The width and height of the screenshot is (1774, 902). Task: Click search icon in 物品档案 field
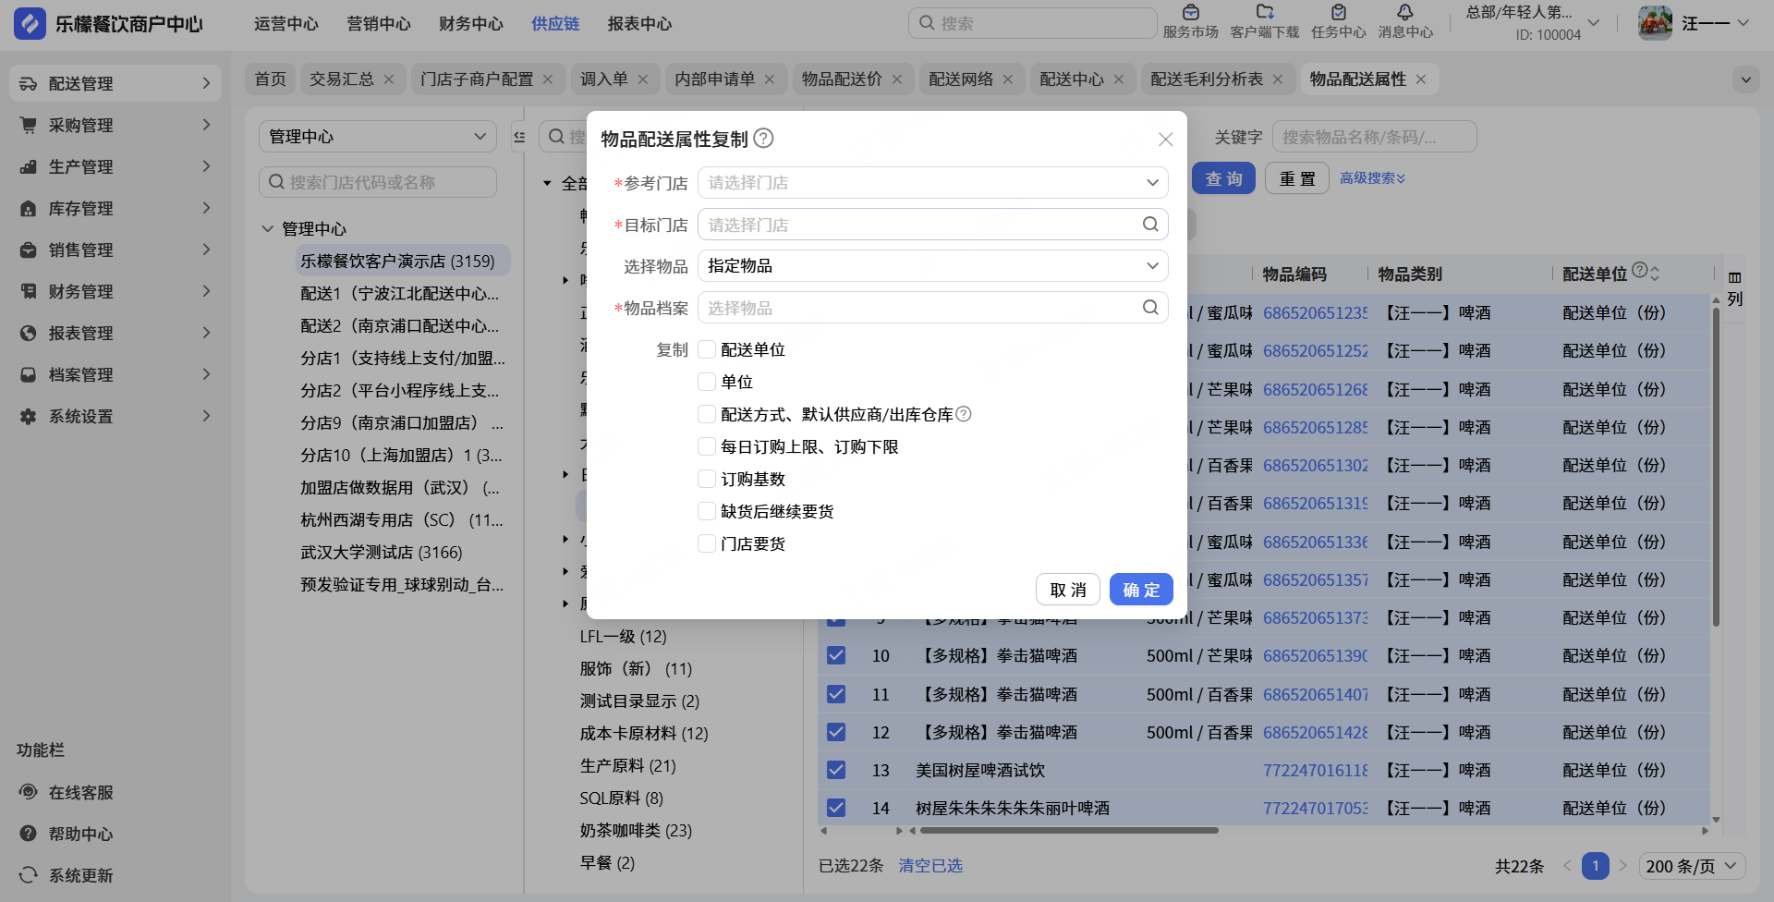(1150, 308)
